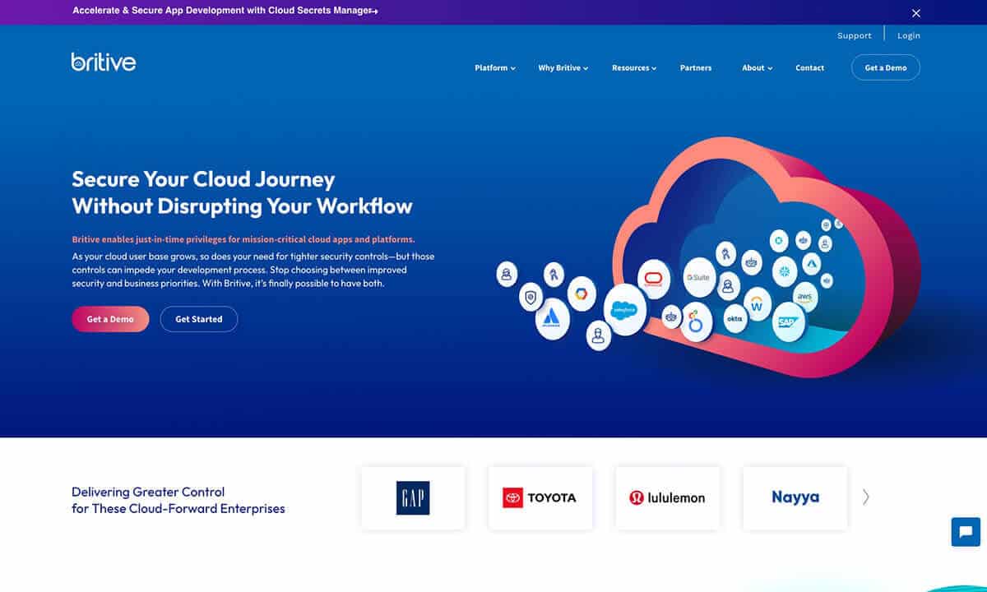Click the "Britive enables just-in-time privileges" tagline
Viewport: 987px width, 592px height.
pos(243,239)
